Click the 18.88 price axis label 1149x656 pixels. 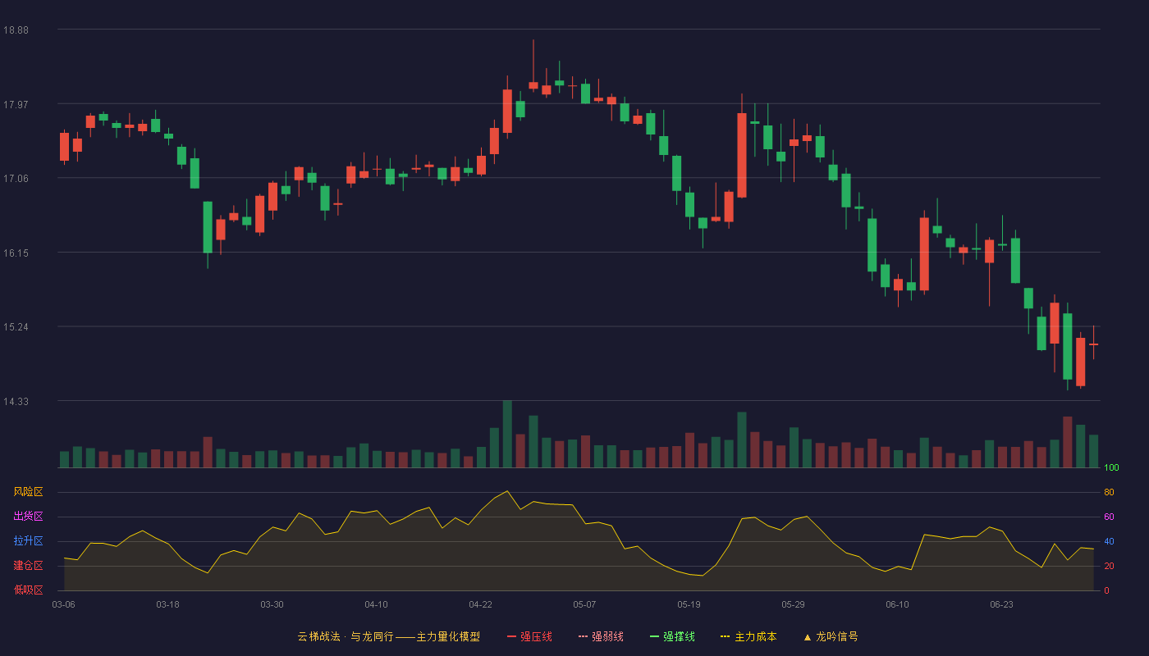click(16, 30)
